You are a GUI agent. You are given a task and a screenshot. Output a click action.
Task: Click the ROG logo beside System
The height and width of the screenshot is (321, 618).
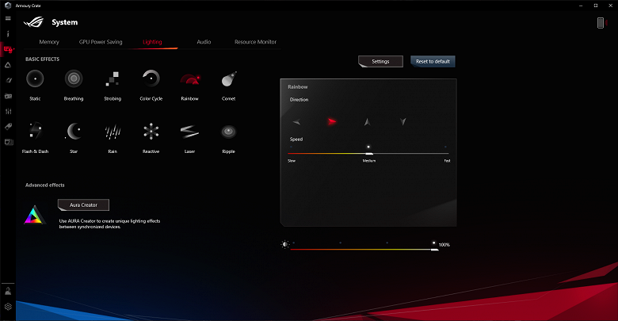33,22
